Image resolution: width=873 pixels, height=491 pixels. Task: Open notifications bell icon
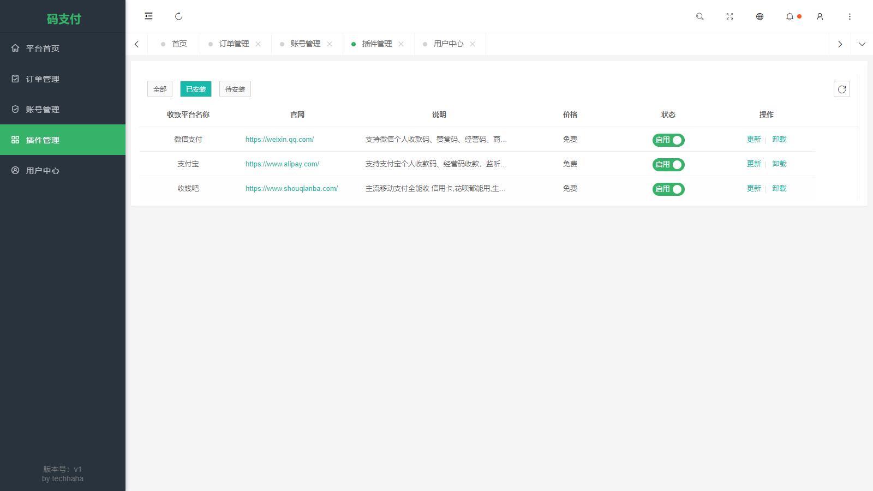tap(790, 16)
